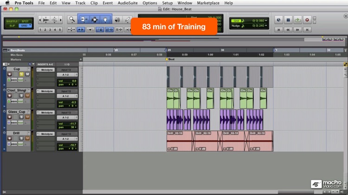Click the Rewind transport button
348x195 pixels.
click(288, 30)
